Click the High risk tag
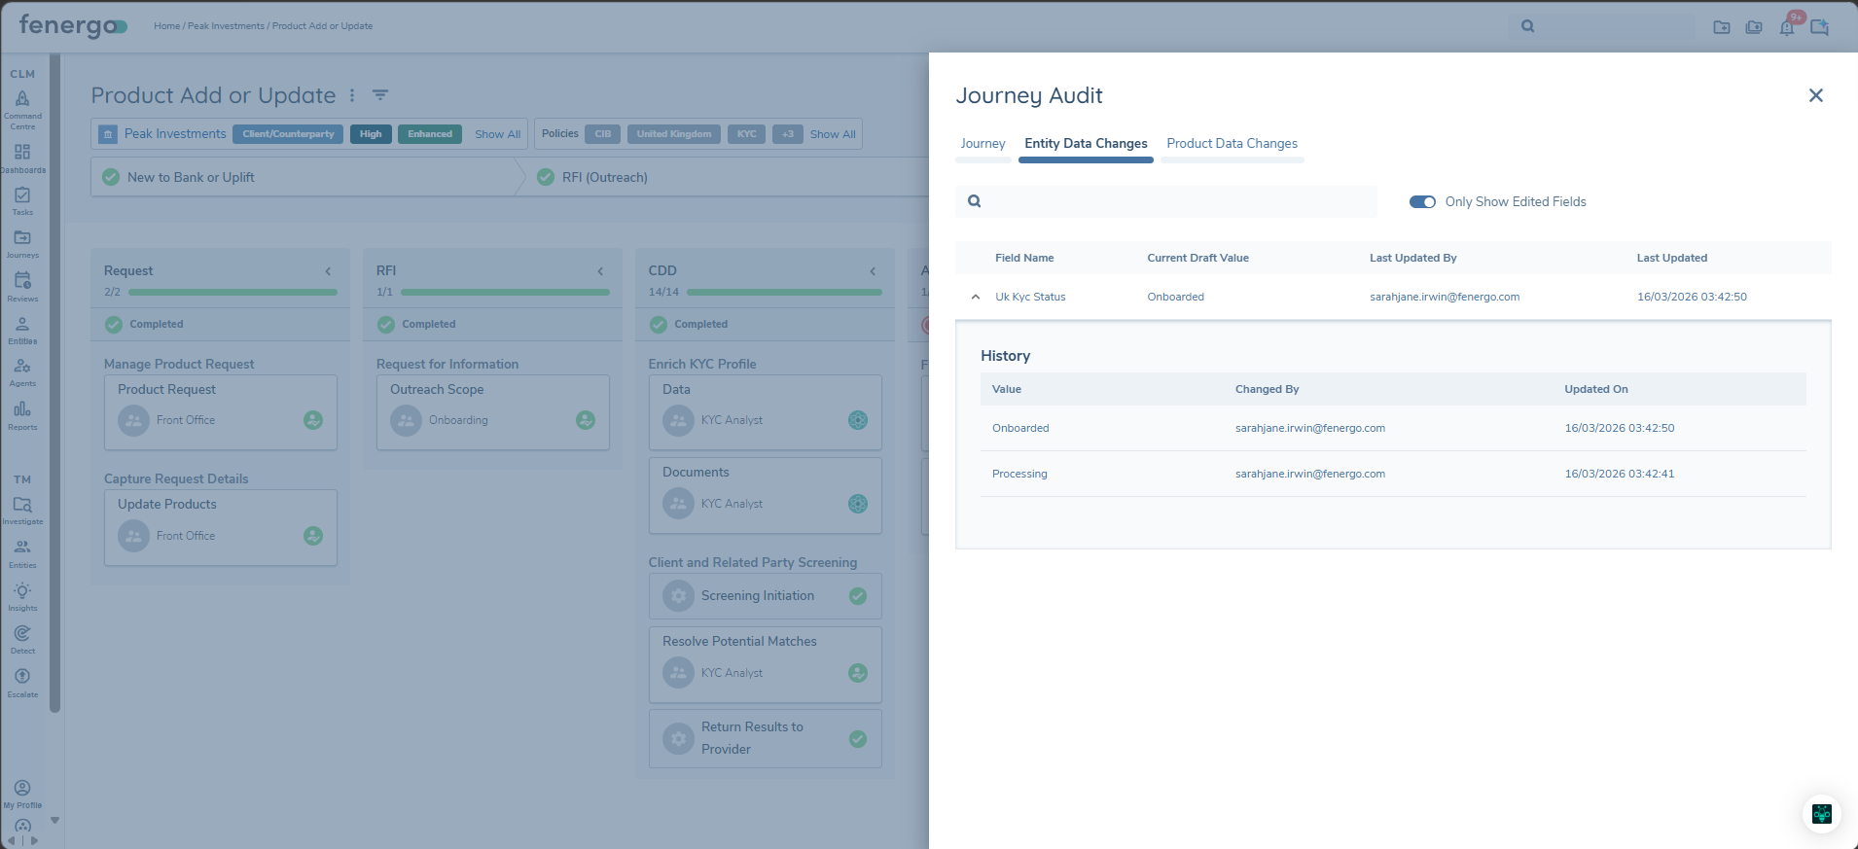The width and height of the screenshot is (1858, 849). coord(371,134)
